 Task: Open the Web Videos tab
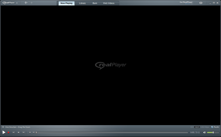pyautogui.click(x=109, y=3)
